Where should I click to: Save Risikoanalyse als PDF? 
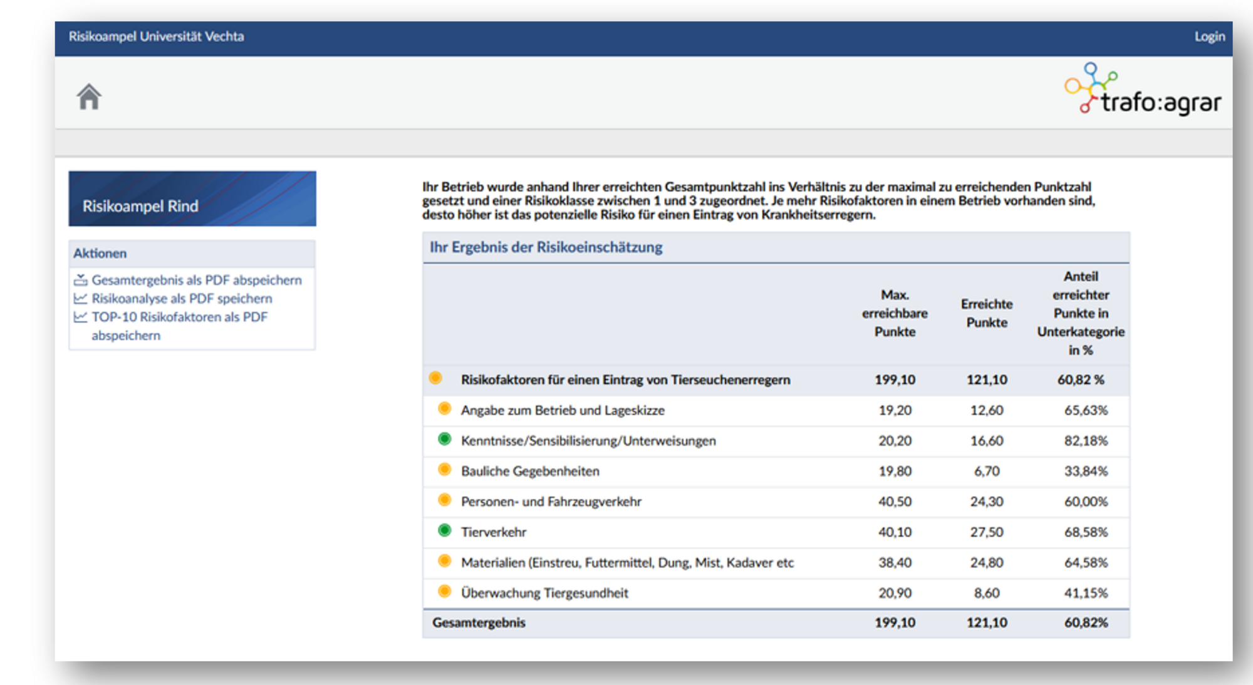(x=182, y=299)
